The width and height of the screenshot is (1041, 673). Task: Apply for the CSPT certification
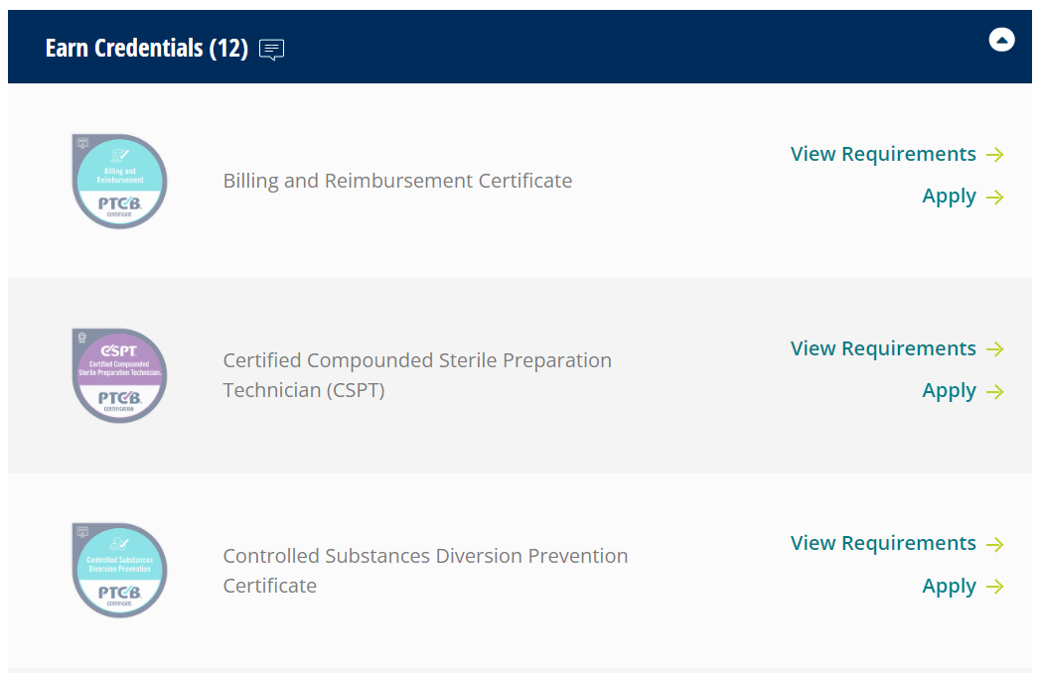pos(949,391)
